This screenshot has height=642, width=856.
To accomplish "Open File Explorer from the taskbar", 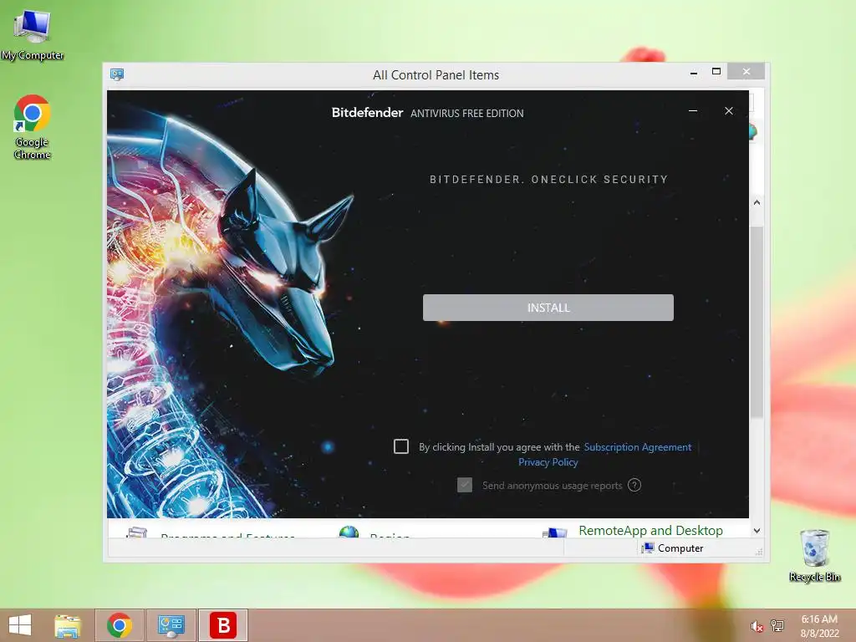I will [x=68, y=625].
